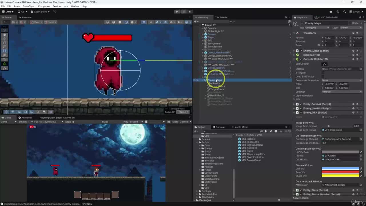Click the Edit Collider button
The height and width of the screenshot is (206, 366).
(325, 64)
